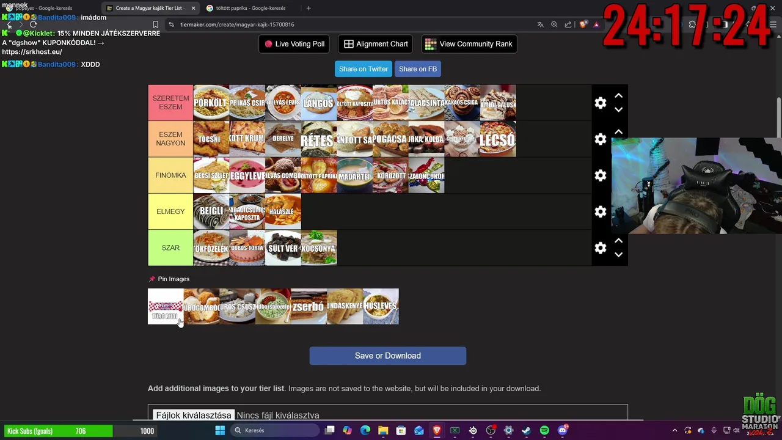Pick the green pea stew image
Viewport: 782px width, 440px height.
(273, 306)
